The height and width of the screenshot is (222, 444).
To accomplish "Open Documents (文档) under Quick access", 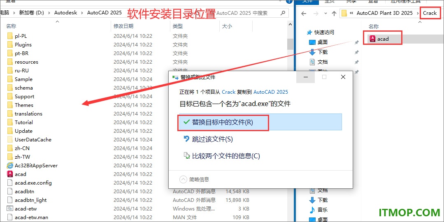I will click(x=323, y=62).
